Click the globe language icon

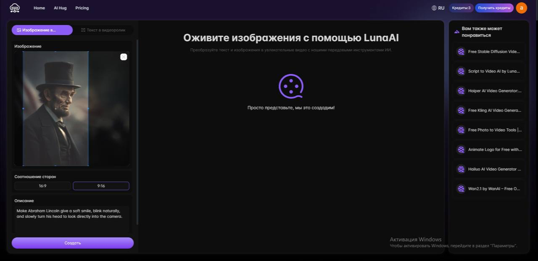point(434,8)
